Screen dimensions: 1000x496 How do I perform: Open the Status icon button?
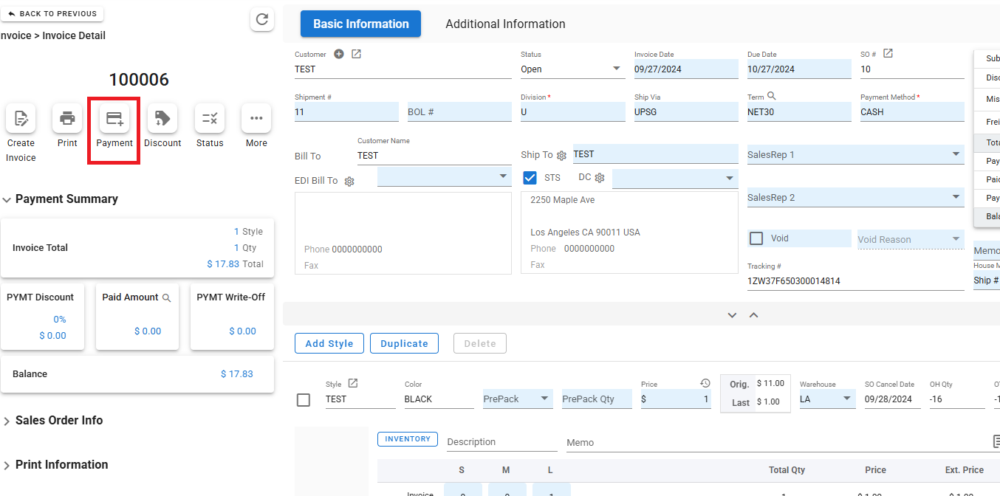210,118
